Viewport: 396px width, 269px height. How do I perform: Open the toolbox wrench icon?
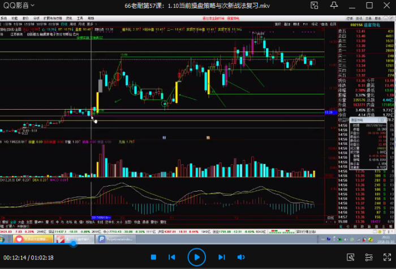pyautogui.click(x=368, y=257)
